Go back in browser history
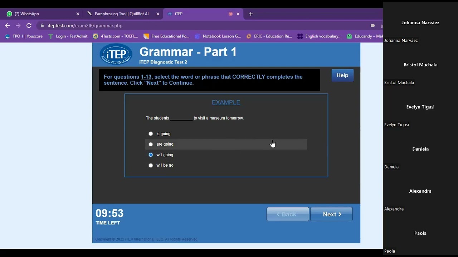The width and height of the screenshot is (458, 257). (7, 26)
